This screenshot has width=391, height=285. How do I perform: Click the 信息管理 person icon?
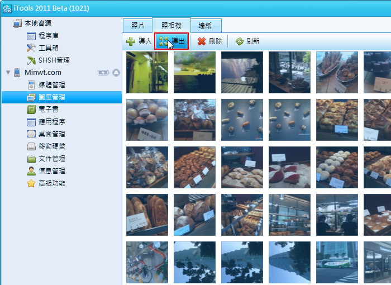point(31,171)
